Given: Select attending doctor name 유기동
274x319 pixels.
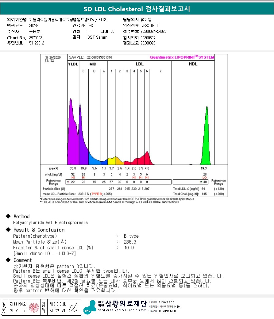Looking at the screenshot, I should (146, 20).
